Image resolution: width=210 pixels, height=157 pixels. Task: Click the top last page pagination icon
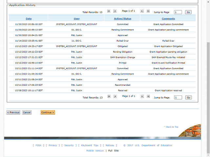coord(148,11)
